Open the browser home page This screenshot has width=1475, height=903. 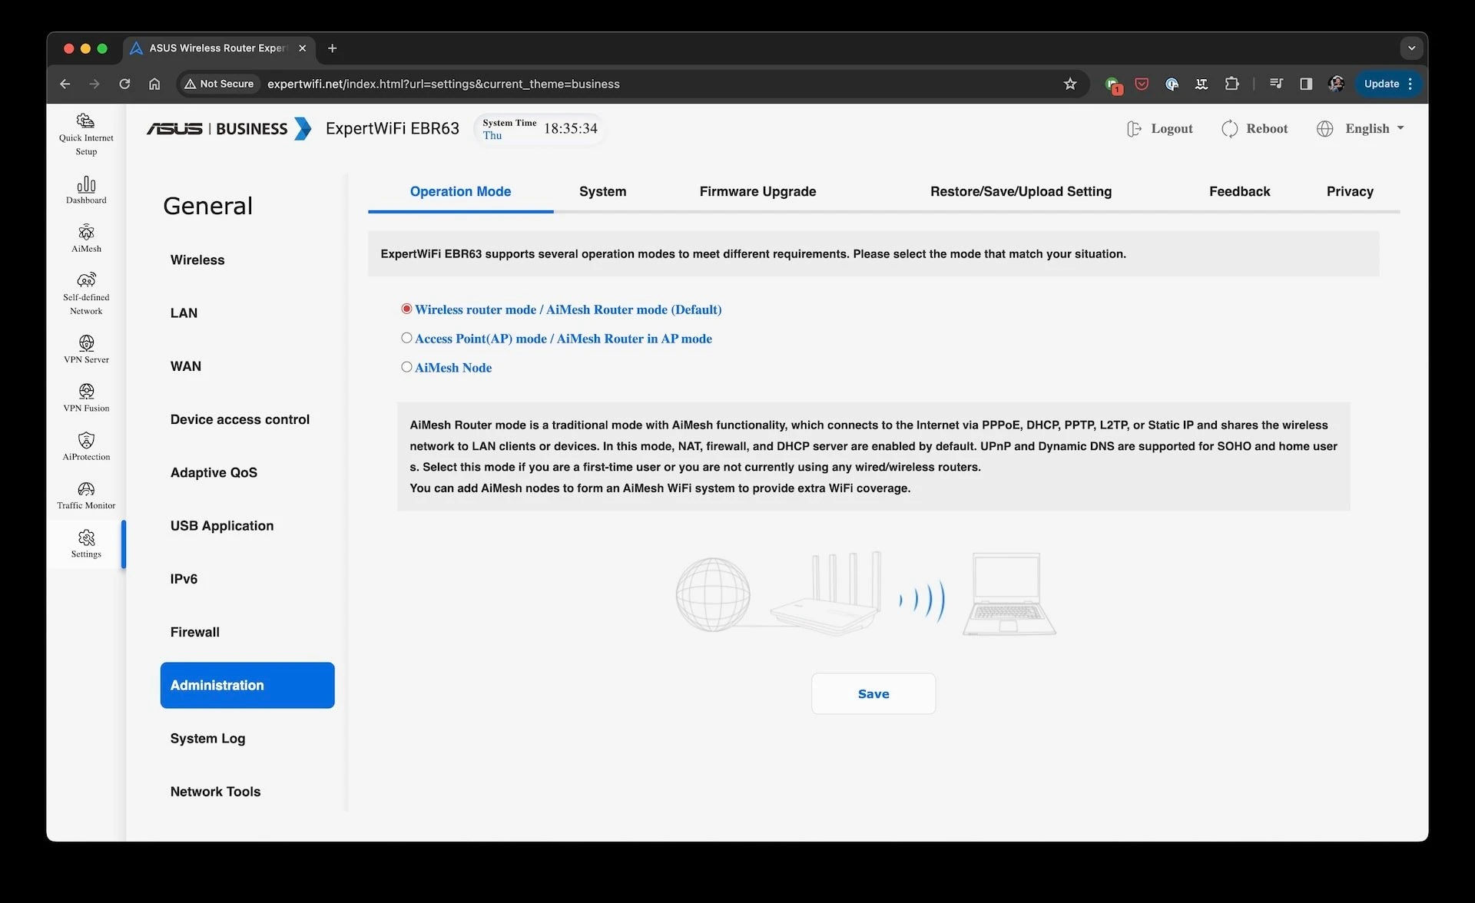(x=154, y=84)
